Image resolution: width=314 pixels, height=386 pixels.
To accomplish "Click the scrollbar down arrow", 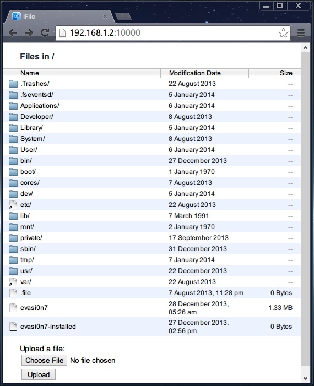I will [305, 378].
